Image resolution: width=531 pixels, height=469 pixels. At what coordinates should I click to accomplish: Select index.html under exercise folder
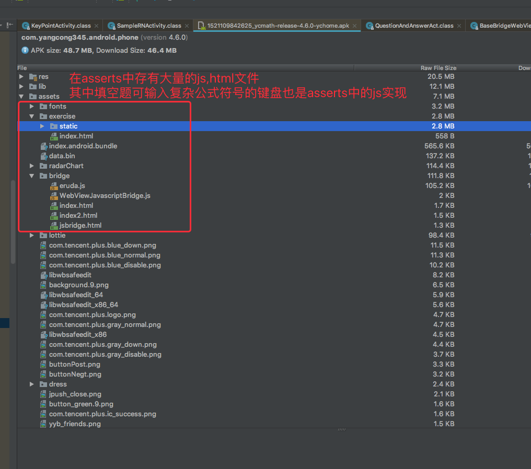click(x=274, y=136)
